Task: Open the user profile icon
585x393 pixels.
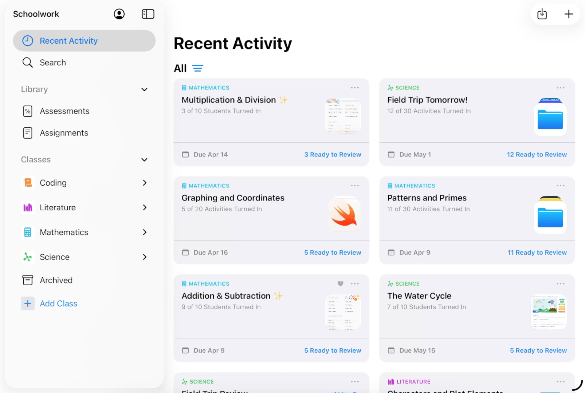Action: [119, 14]
